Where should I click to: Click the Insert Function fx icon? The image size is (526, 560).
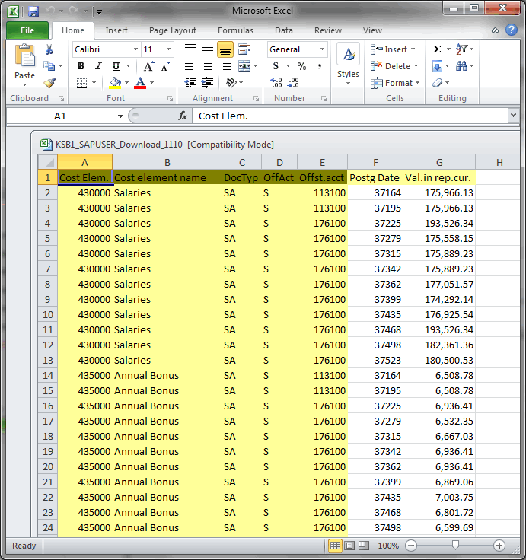[x=183, y=116]
